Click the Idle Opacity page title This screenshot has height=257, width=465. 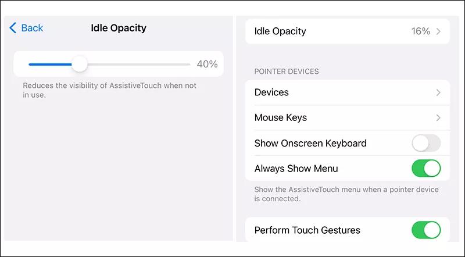click(x=119, y=28)
